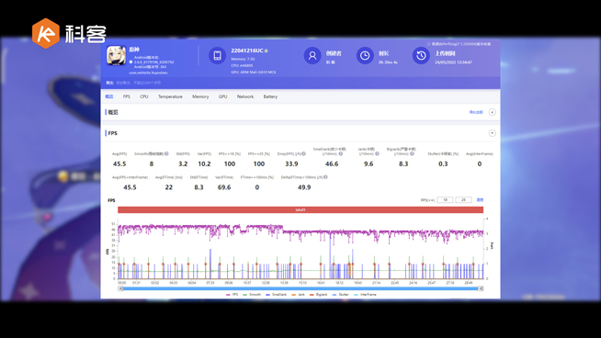Screen dimensions: 601x338
Task: Click the Drop(FPS) value 33.9
Action: [291, 164]
